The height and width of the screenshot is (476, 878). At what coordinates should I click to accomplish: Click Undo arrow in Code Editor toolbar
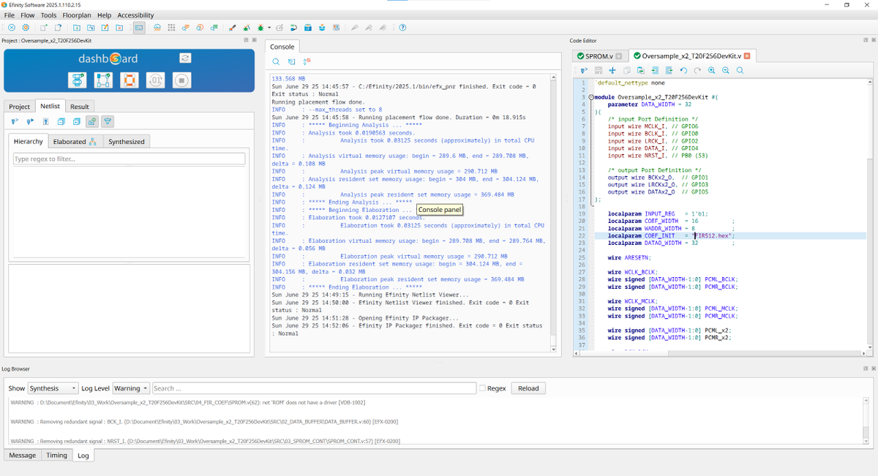click(683, 70)
